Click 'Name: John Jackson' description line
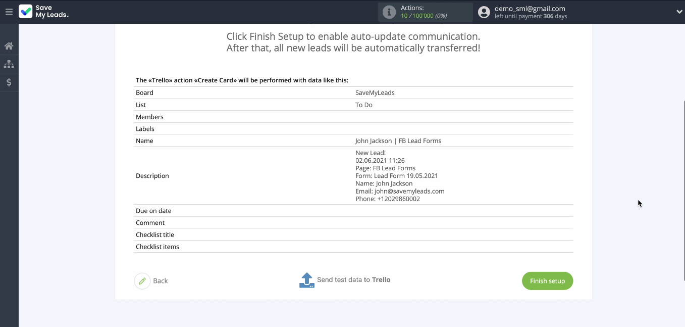The width and height of the screenshot is (685, 327). coord(384,183)
